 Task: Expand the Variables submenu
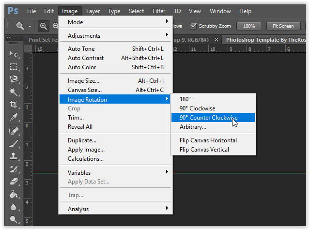116,173
